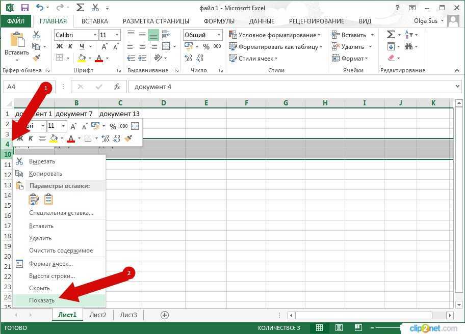Screen dimensions: 465x334
Task: Switch to Page Layout view in status bar
Action: [339, 328]
